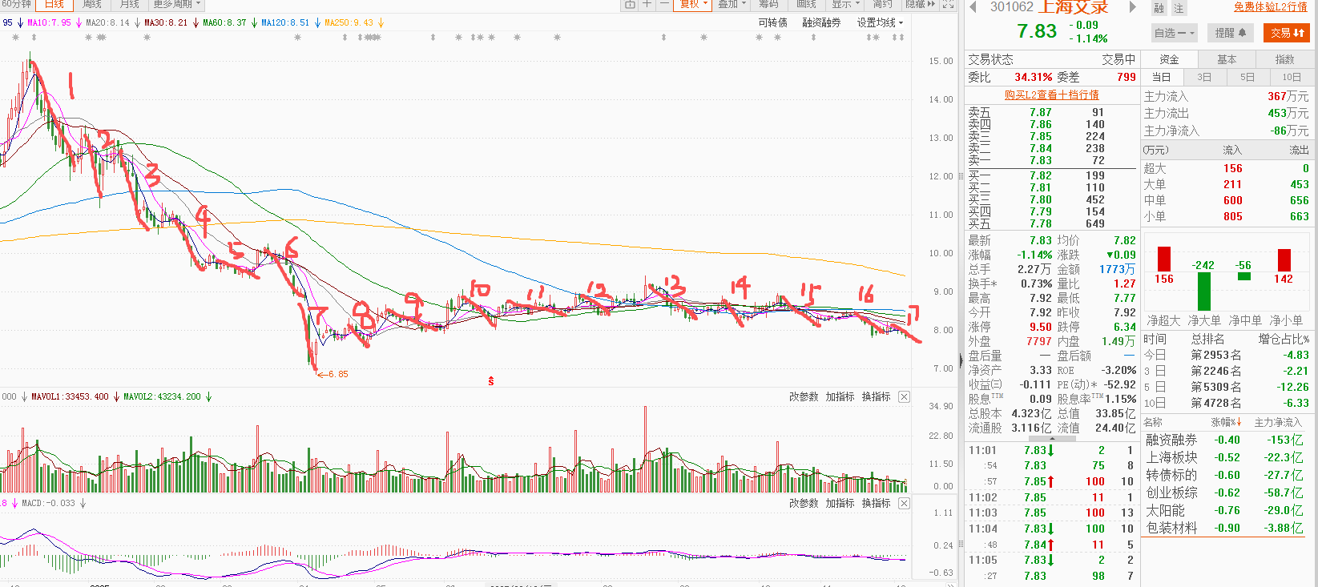Switch to the 资金 tab
The image size is (1318, 587).
(1170, 59)
